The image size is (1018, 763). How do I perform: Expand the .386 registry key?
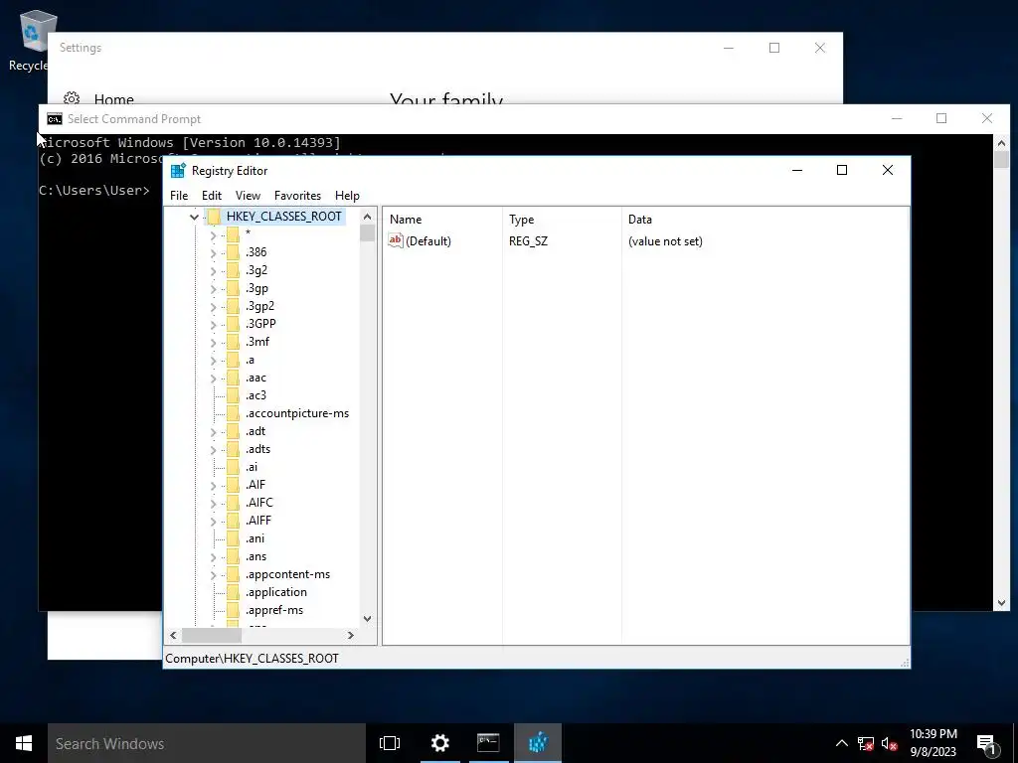[214, 253]
